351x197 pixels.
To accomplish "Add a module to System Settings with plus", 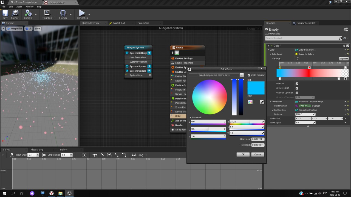I will (149, 53).
